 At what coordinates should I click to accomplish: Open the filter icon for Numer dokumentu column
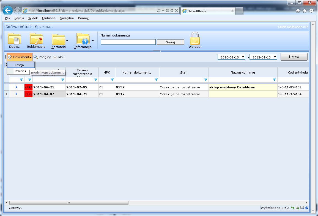click(x=156, y=80)
